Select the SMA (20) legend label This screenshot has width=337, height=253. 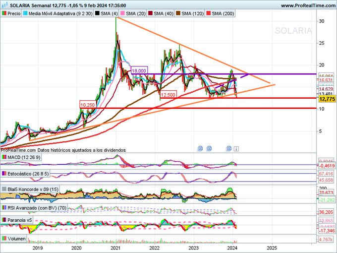click(136, 13)
